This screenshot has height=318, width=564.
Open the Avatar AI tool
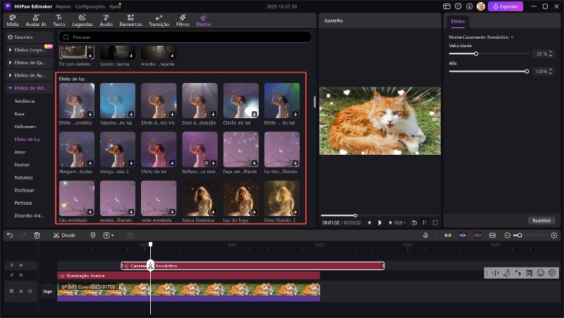pyautogui.click(x=37, y=20)
